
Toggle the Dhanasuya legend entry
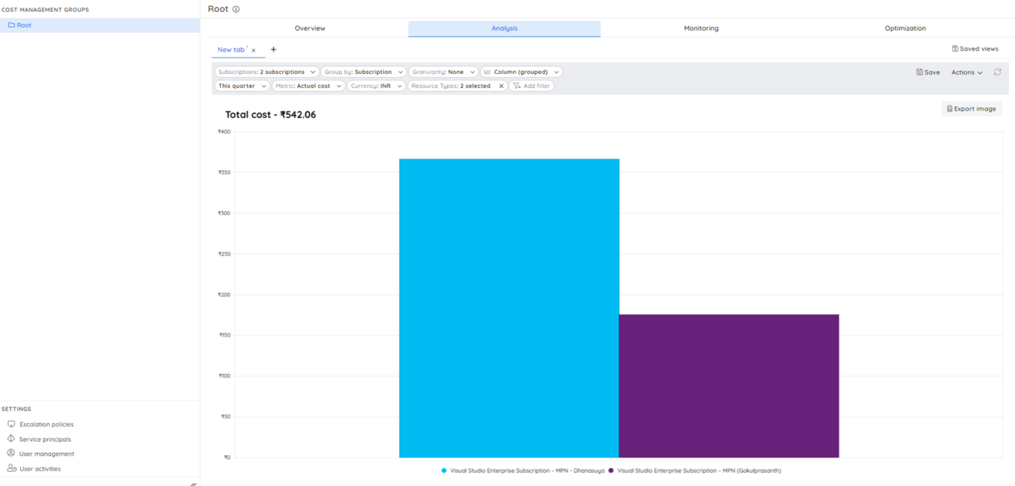(523, 471)
